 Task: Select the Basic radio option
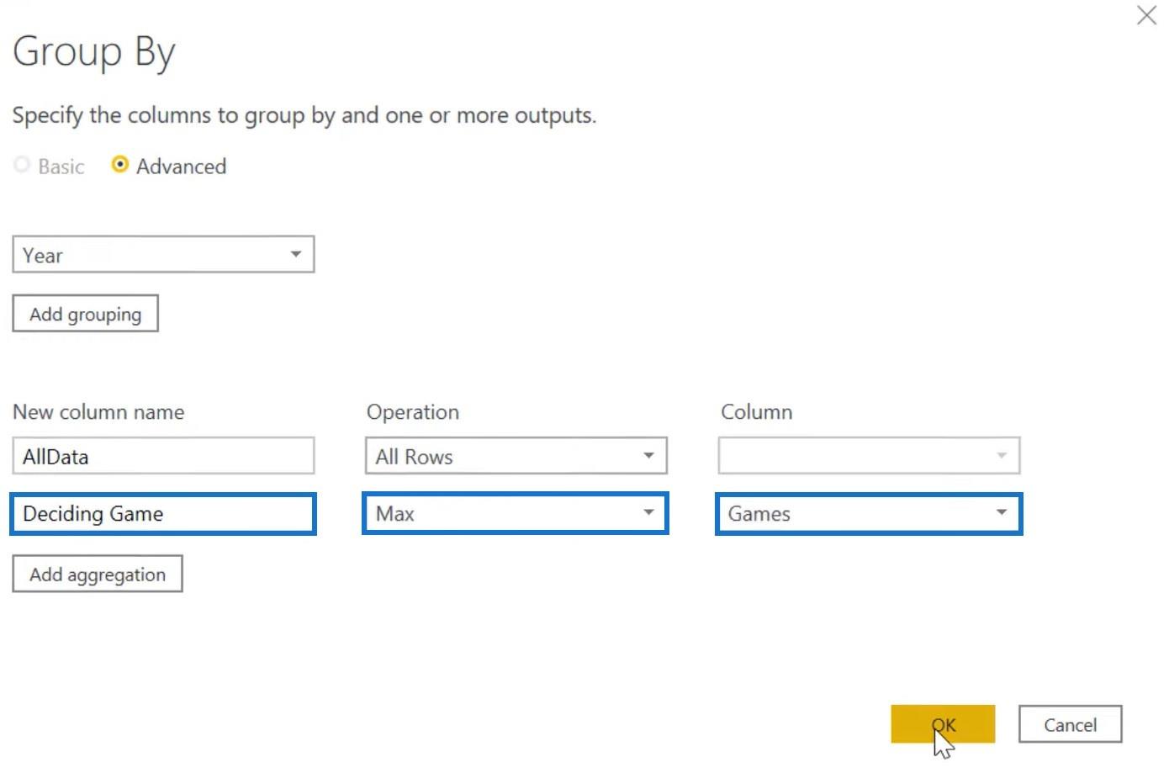(23, 166)
